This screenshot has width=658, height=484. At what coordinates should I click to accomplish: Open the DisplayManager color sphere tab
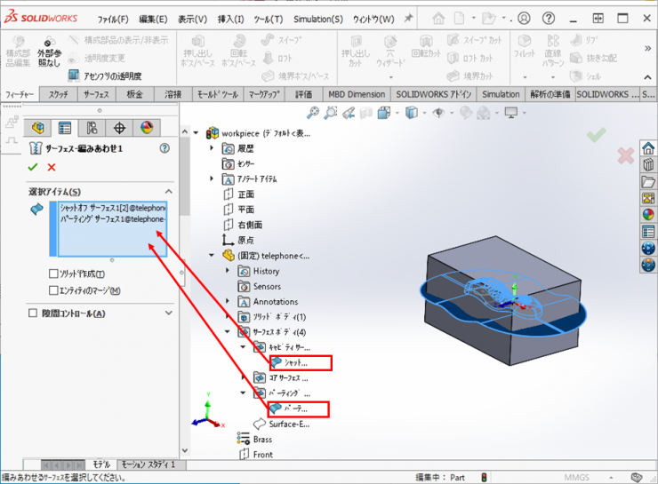point(147,128)
